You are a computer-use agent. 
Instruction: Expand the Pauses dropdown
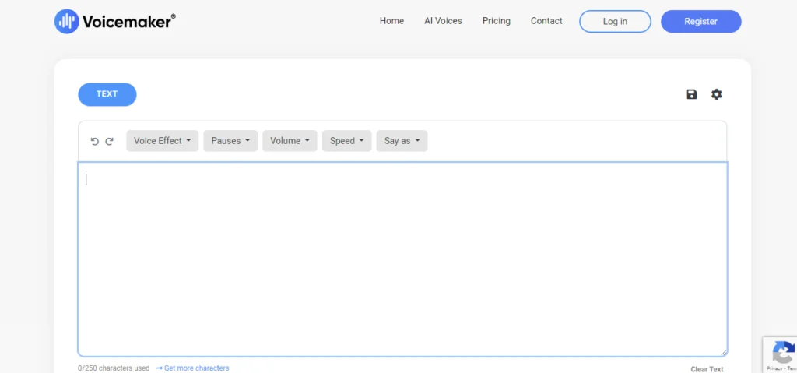(230, 141)
